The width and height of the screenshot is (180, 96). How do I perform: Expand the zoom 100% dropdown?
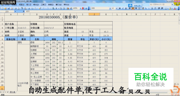tap(80, 8)
